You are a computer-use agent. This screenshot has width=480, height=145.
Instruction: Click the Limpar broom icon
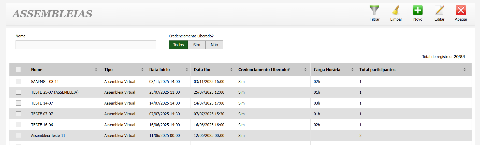396,10
